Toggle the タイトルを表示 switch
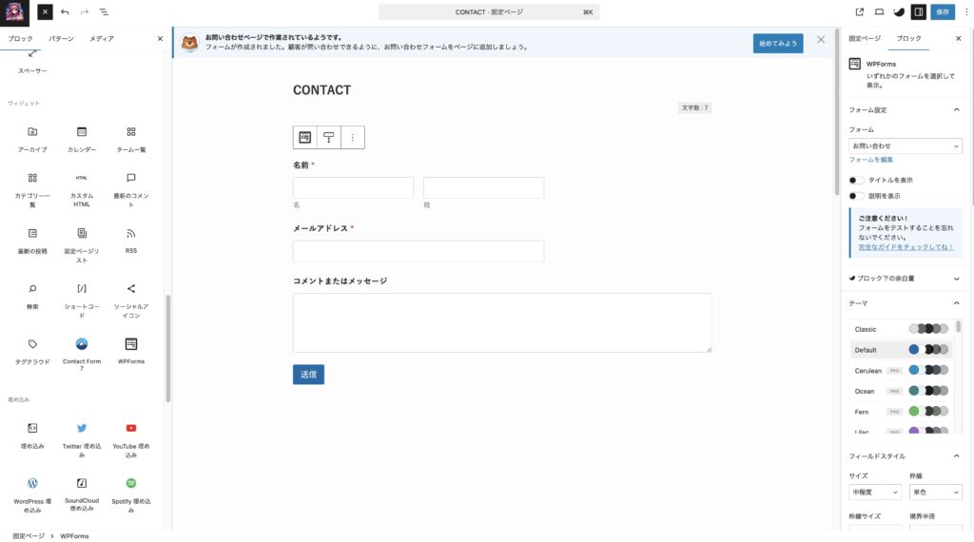This screenshot has width=974, height=542. pyautogui.click(x=857, y=180)
